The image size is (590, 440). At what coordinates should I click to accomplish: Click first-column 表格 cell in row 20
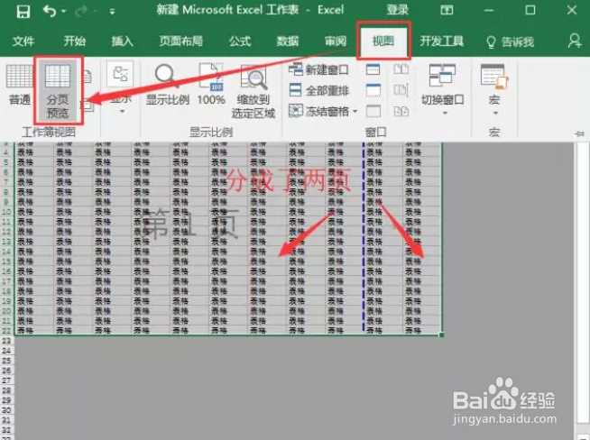[34, 311]
